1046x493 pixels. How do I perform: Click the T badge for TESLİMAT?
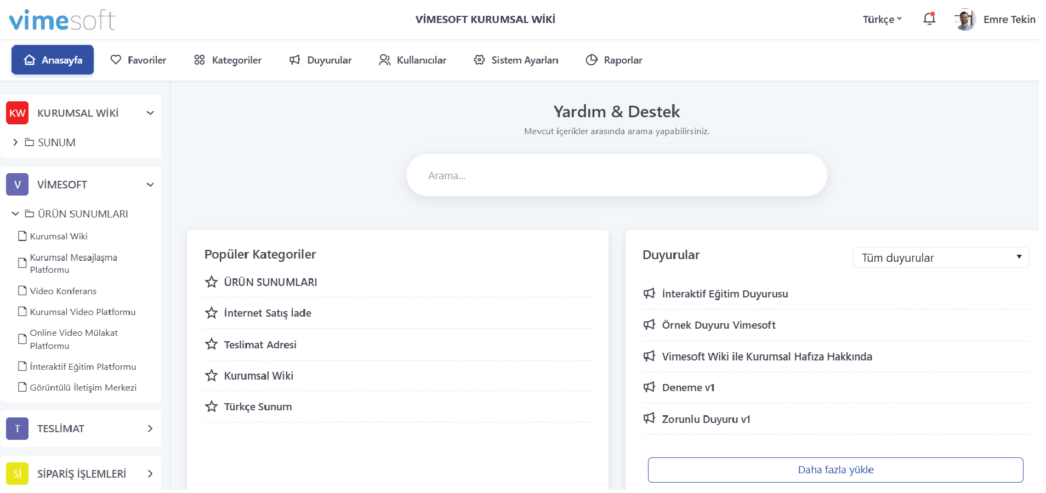tap(18, 428)
